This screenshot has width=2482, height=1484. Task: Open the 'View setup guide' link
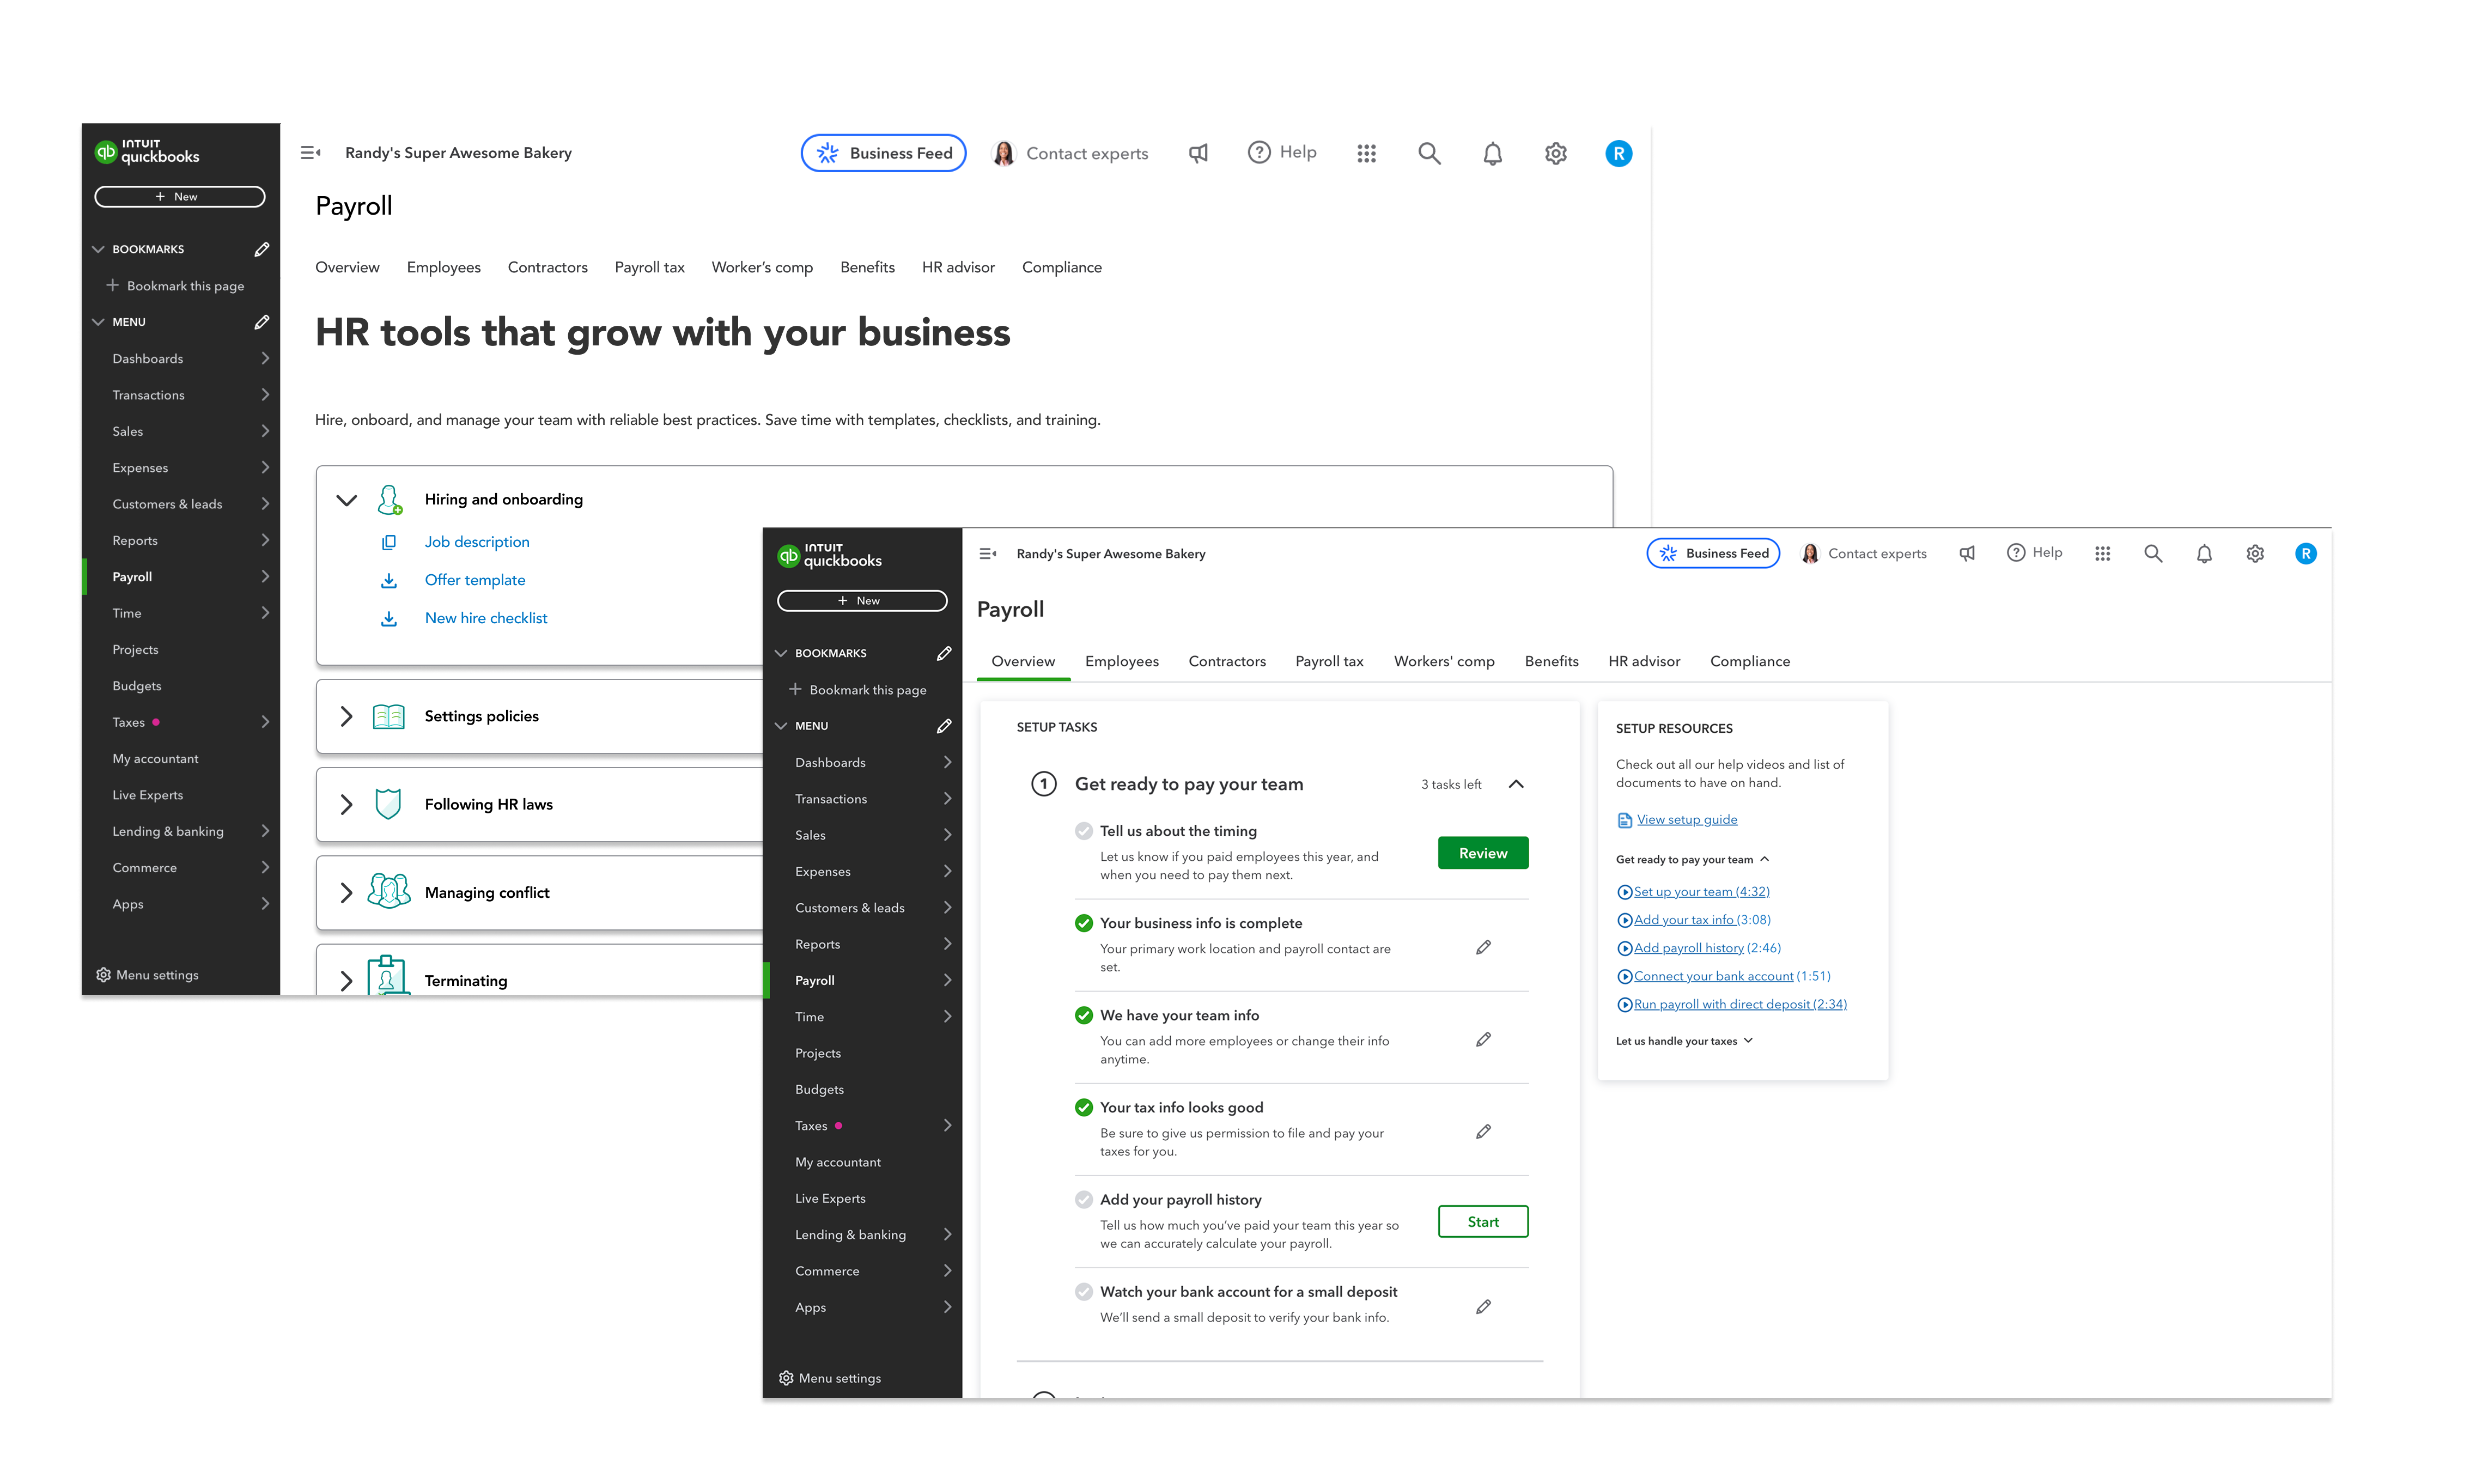(x=1687, y=819)
